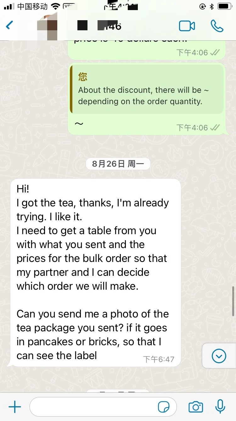The height and width of the screenshot is (421, 236).
Task: Open the blurred contact profile picture
Action: click(x=47, y=26)
